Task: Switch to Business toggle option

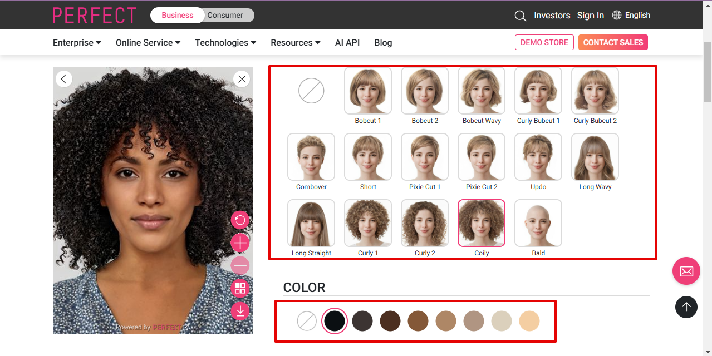Action: (178, 15)
